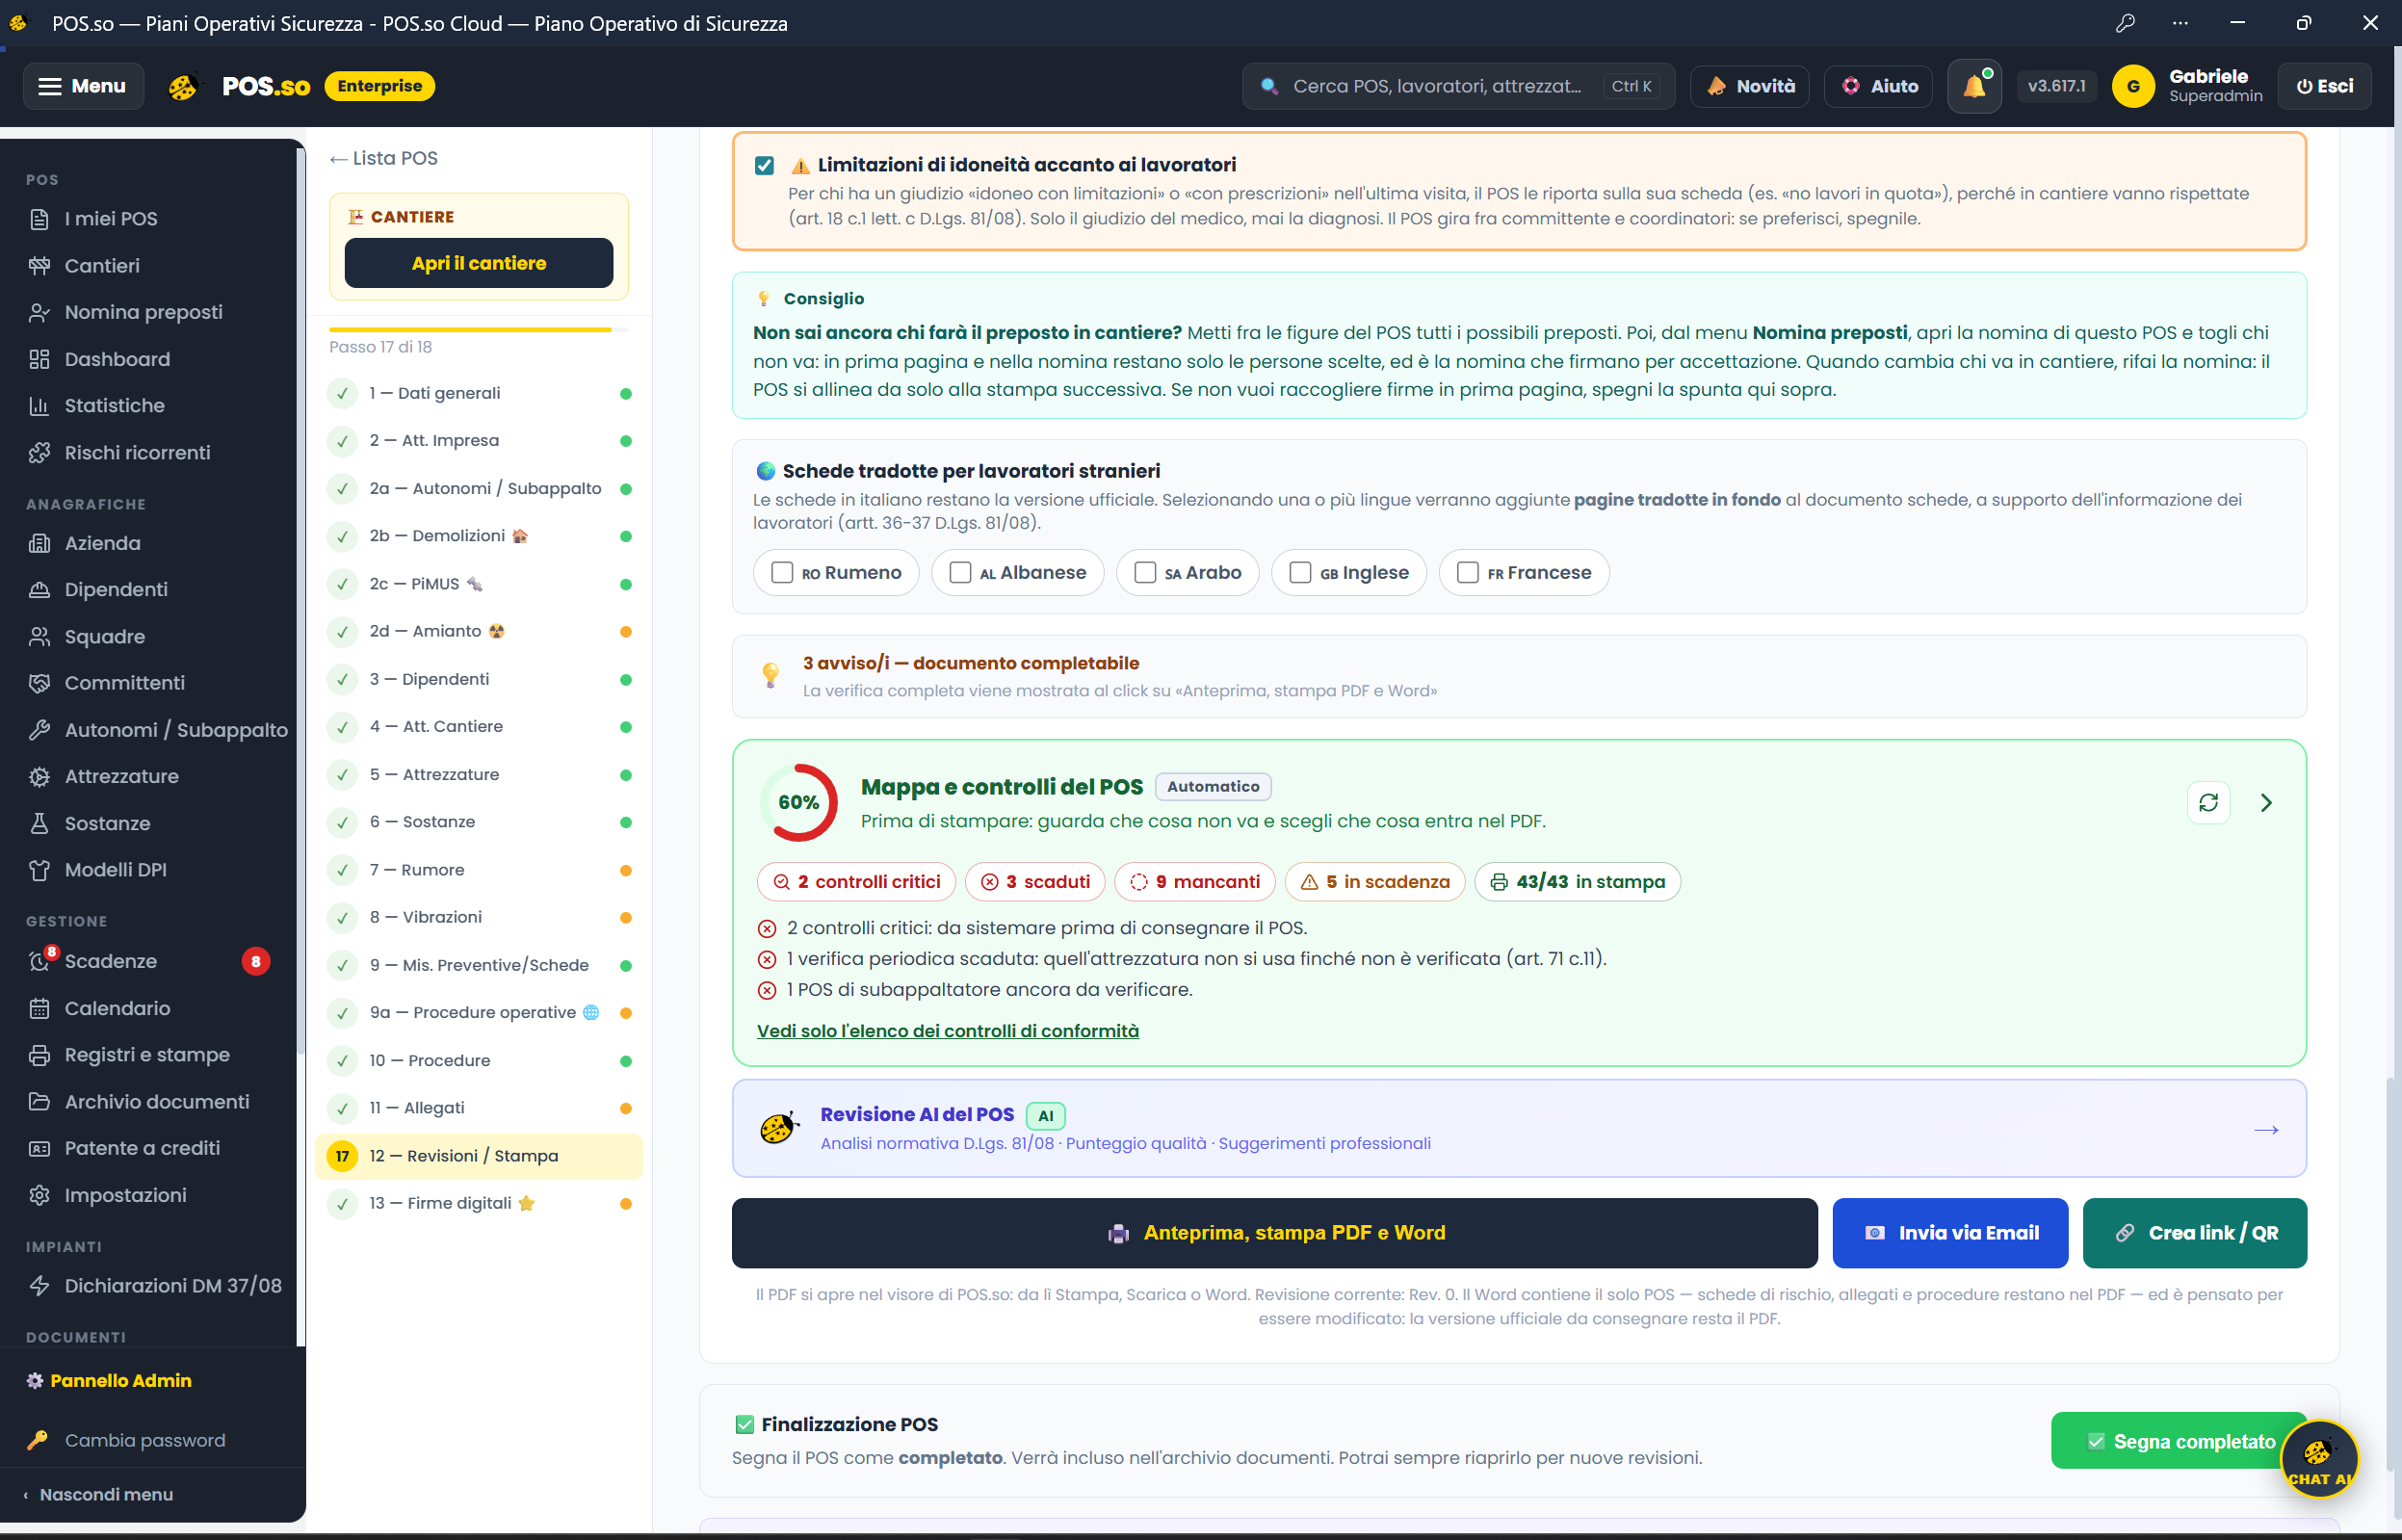Open the notifications bell icon
2402x1540 pixels.
(1974, 86)
